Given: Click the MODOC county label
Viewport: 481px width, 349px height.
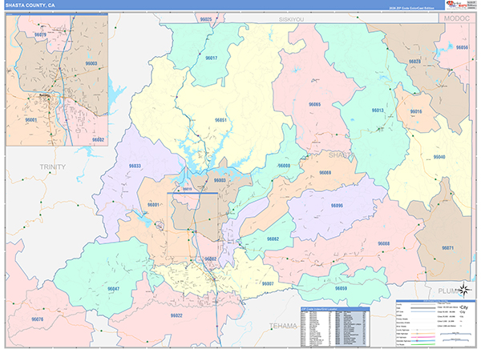Looking at the screenshot, I should [455, 16].
